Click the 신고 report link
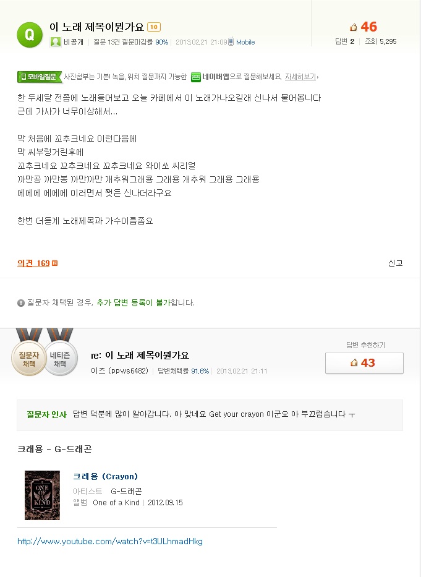Image resolution: width=421 pixels, height=577 pixels. click(x=395, y=263)
